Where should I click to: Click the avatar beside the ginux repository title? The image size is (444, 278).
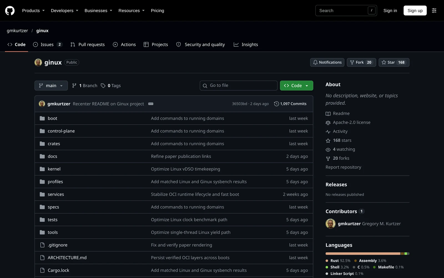[x=38, y=62]
